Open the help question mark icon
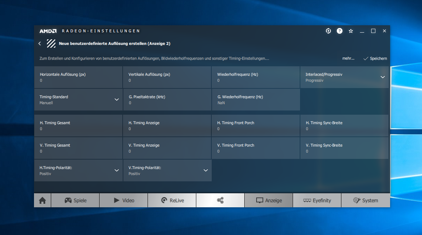The image size is (422, 235). click(x=340, y=31)
